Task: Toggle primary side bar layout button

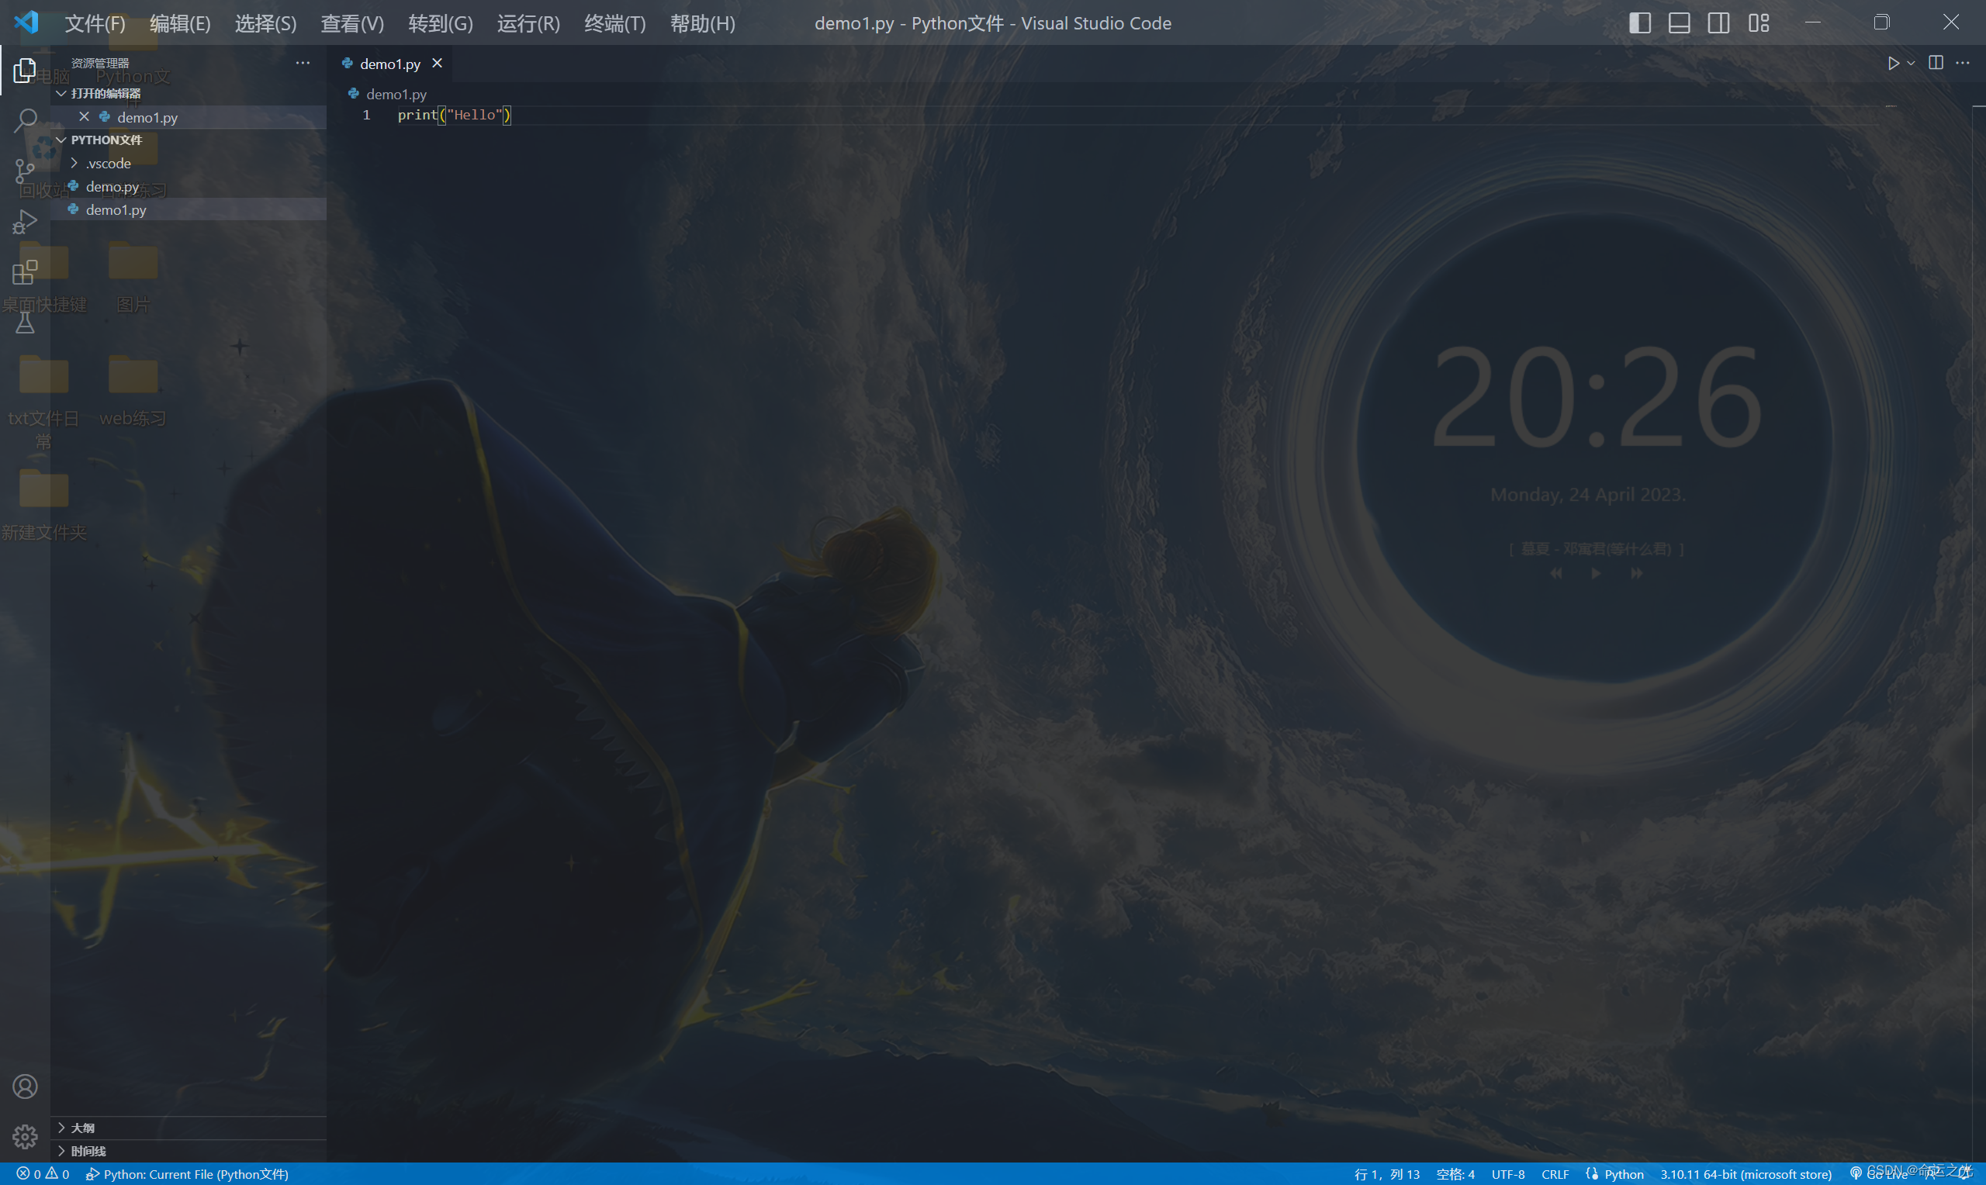Action: point(1639,23)
